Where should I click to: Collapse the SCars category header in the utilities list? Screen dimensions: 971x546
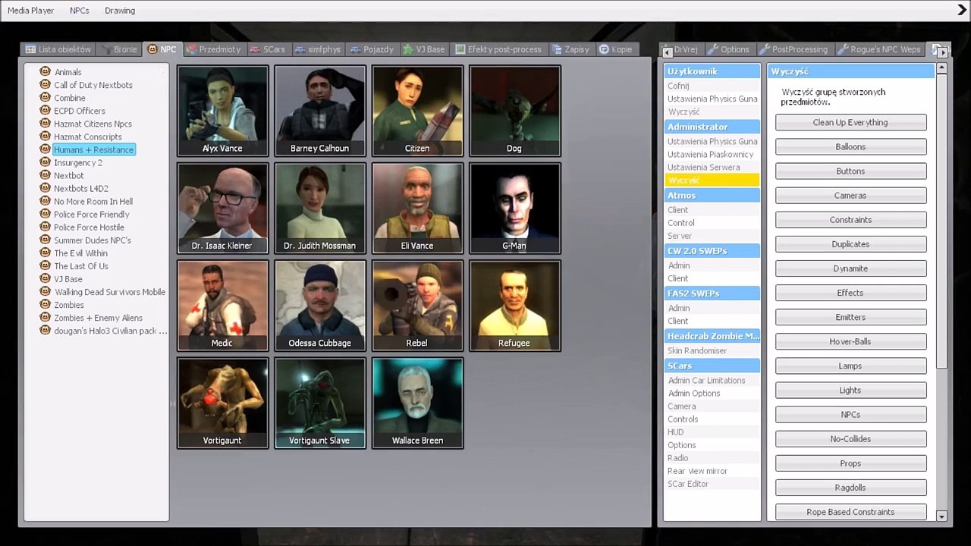pyautogui.click(x=712, y=366)
